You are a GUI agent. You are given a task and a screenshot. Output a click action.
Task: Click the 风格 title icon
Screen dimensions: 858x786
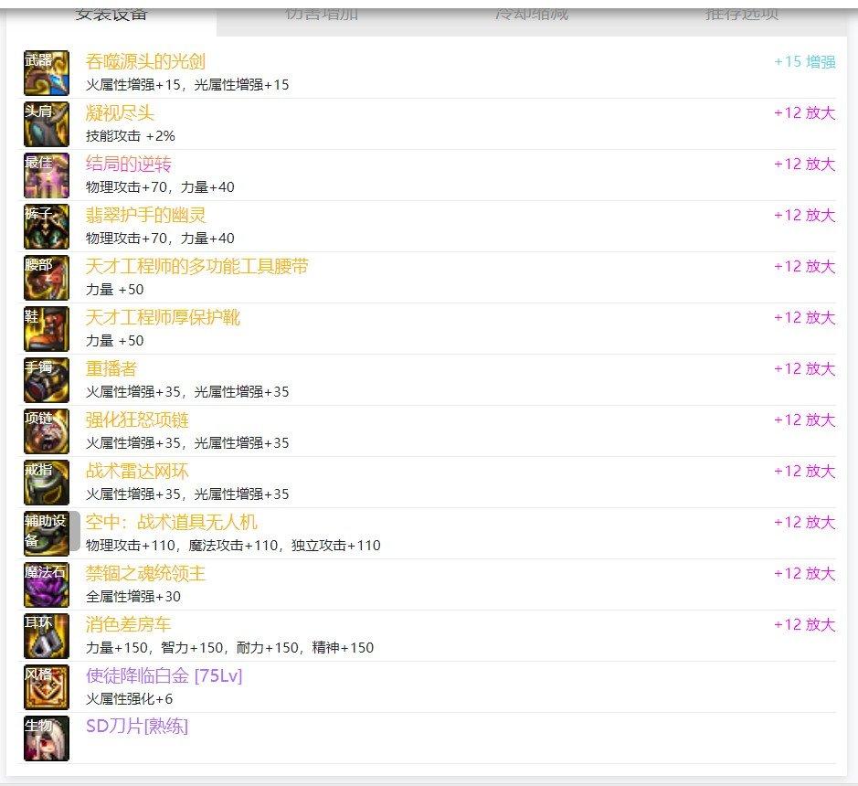coord(47,688)
